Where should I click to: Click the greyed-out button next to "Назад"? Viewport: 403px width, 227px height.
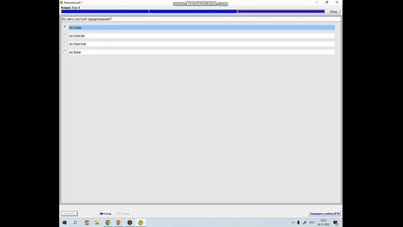(x=123, y=214)
